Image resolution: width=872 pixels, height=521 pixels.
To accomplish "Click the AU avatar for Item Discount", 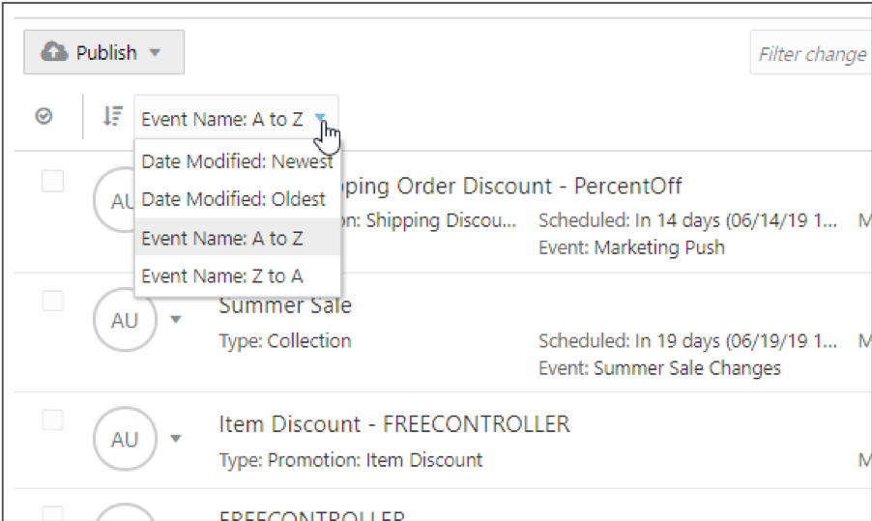I will pos(124,439).
